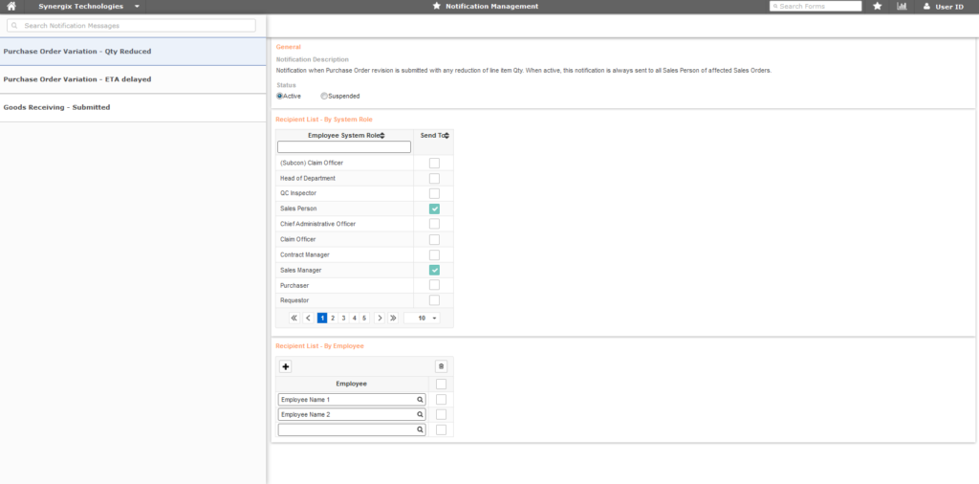Go to page 1 of role list
This screenshot has width=979, height=484.
coord(322,318)
